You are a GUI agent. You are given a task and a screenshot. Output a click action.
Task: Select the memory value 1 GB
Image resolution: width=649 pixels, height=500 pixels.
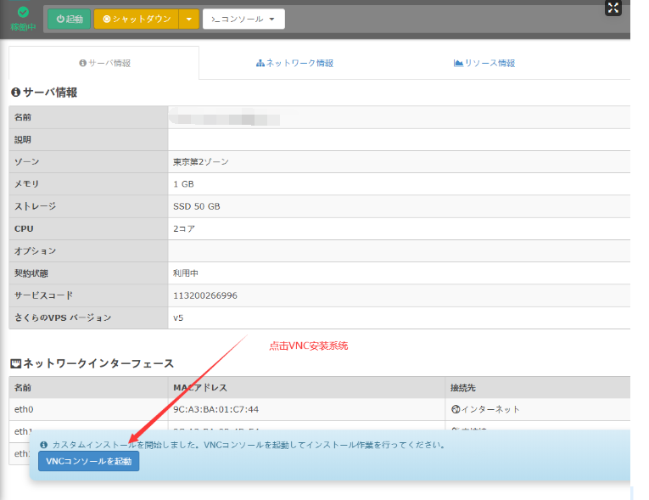(183, 184)
